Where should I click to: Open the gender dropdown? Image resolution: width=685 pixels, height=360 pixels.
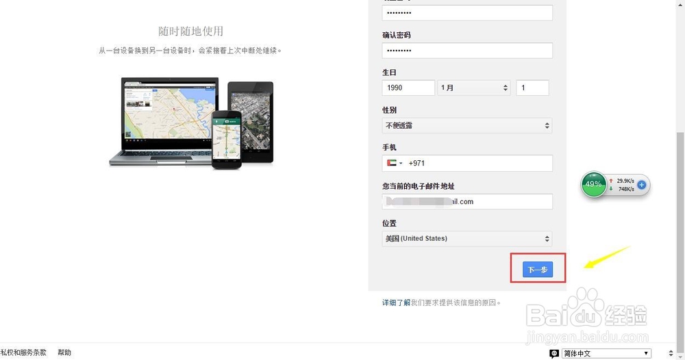(x=467, y=126)
